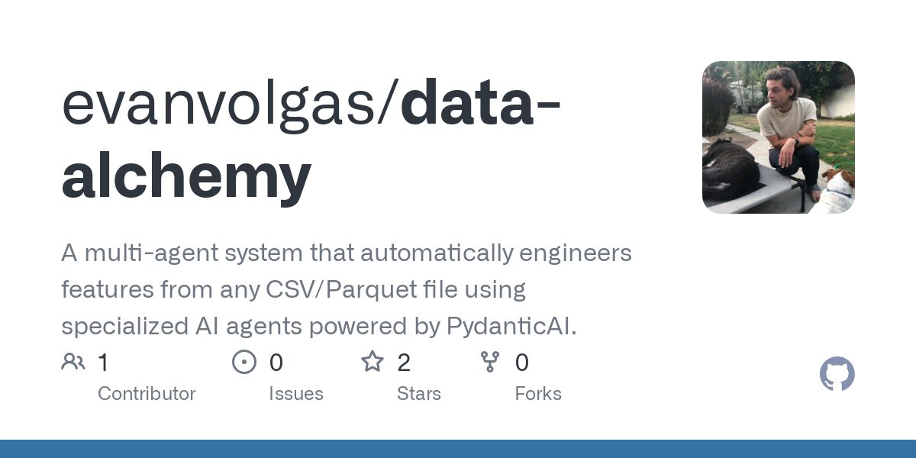Select the stars count number 2

pyautogui.click(x=404, y=362)
